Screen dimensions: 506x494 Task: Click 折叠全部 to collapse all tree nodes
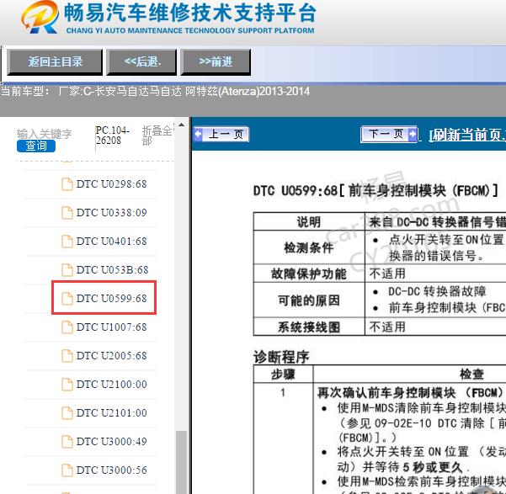[x=157, y=135]
